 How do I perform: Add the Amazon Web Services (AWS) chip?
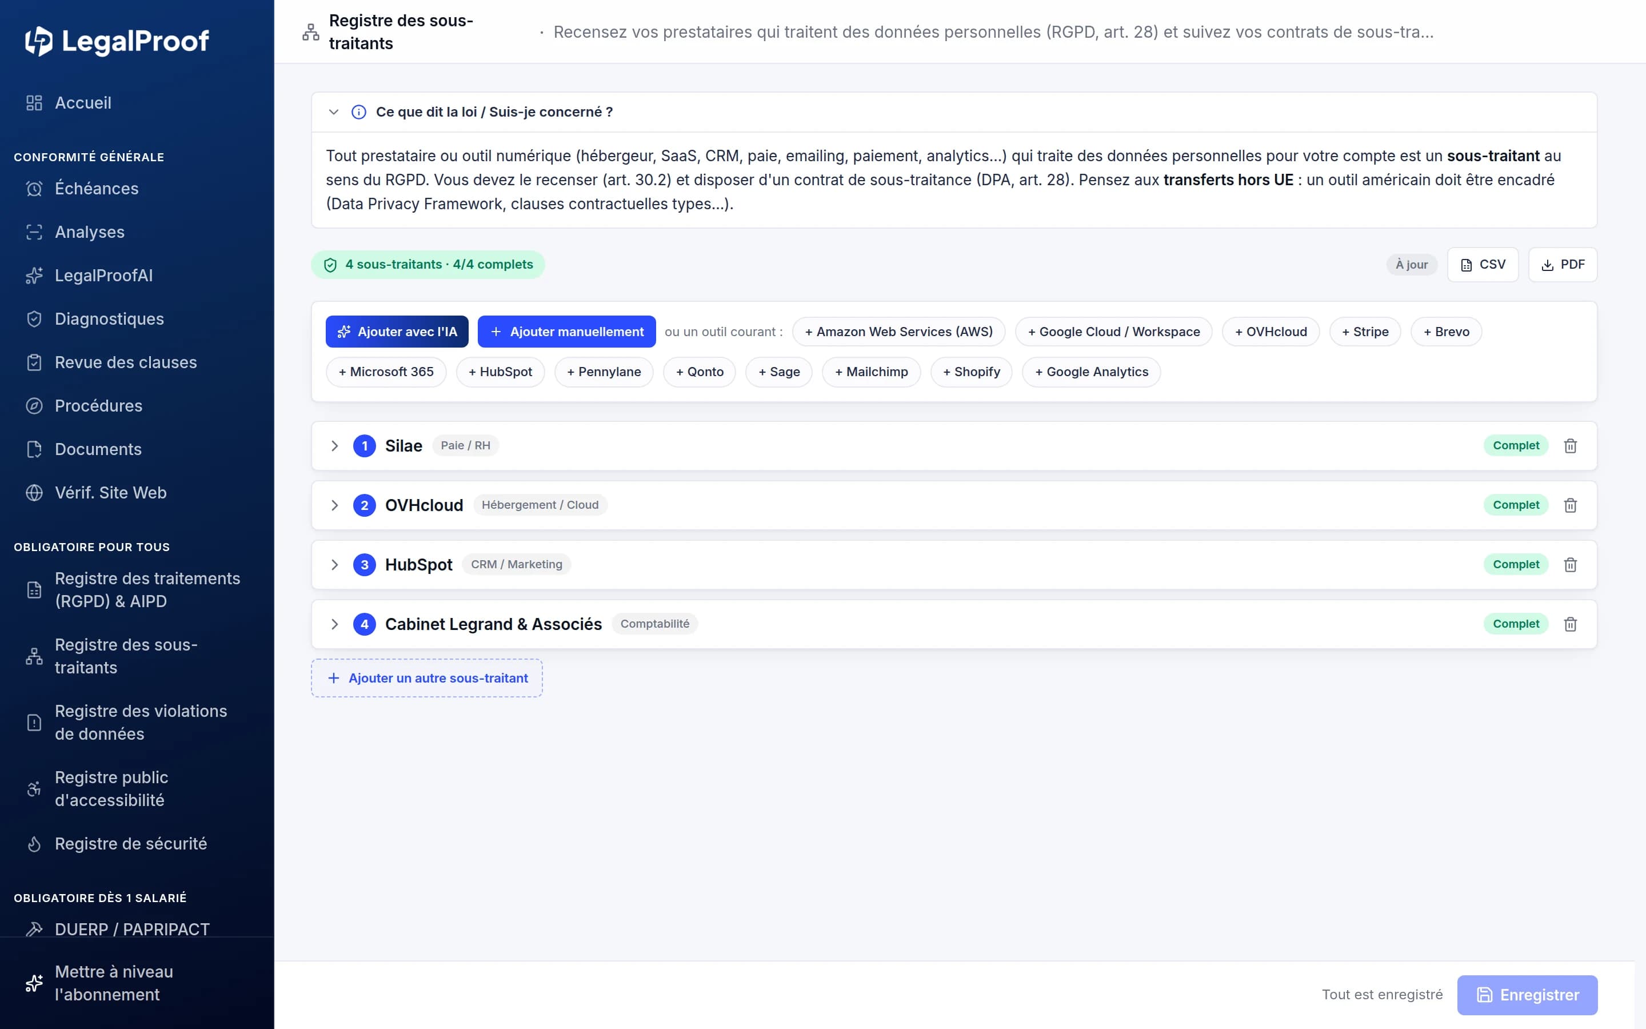(x=898, y=332)
